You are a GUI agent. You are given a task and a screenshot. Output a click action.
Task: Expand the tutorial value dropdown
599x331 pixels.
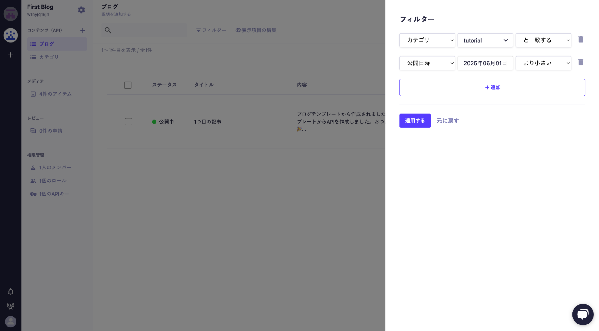pyautogui.click(x=485, y=40)
